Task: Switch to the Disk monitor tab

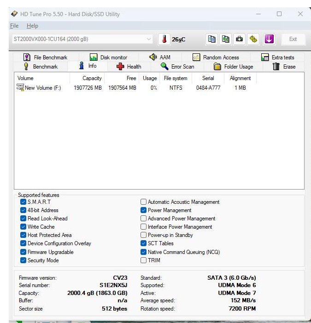Action: [108, 58]
